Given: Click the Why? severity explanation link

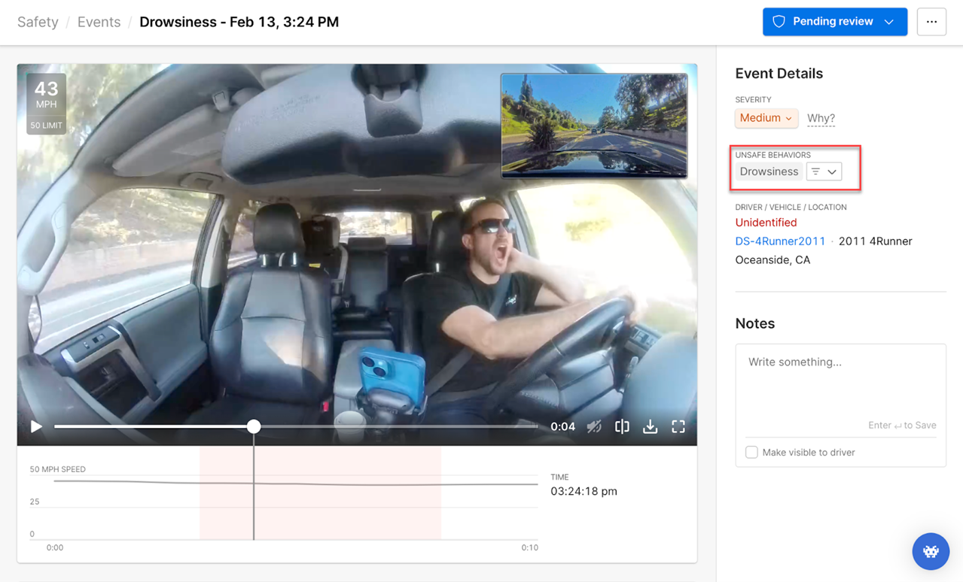Looking at the screenshot, I should (x=821, y=118).
